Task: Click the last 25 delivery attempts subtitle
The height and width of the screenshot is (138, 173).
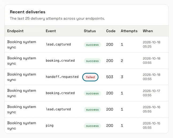Action: (x=57, y=18)
